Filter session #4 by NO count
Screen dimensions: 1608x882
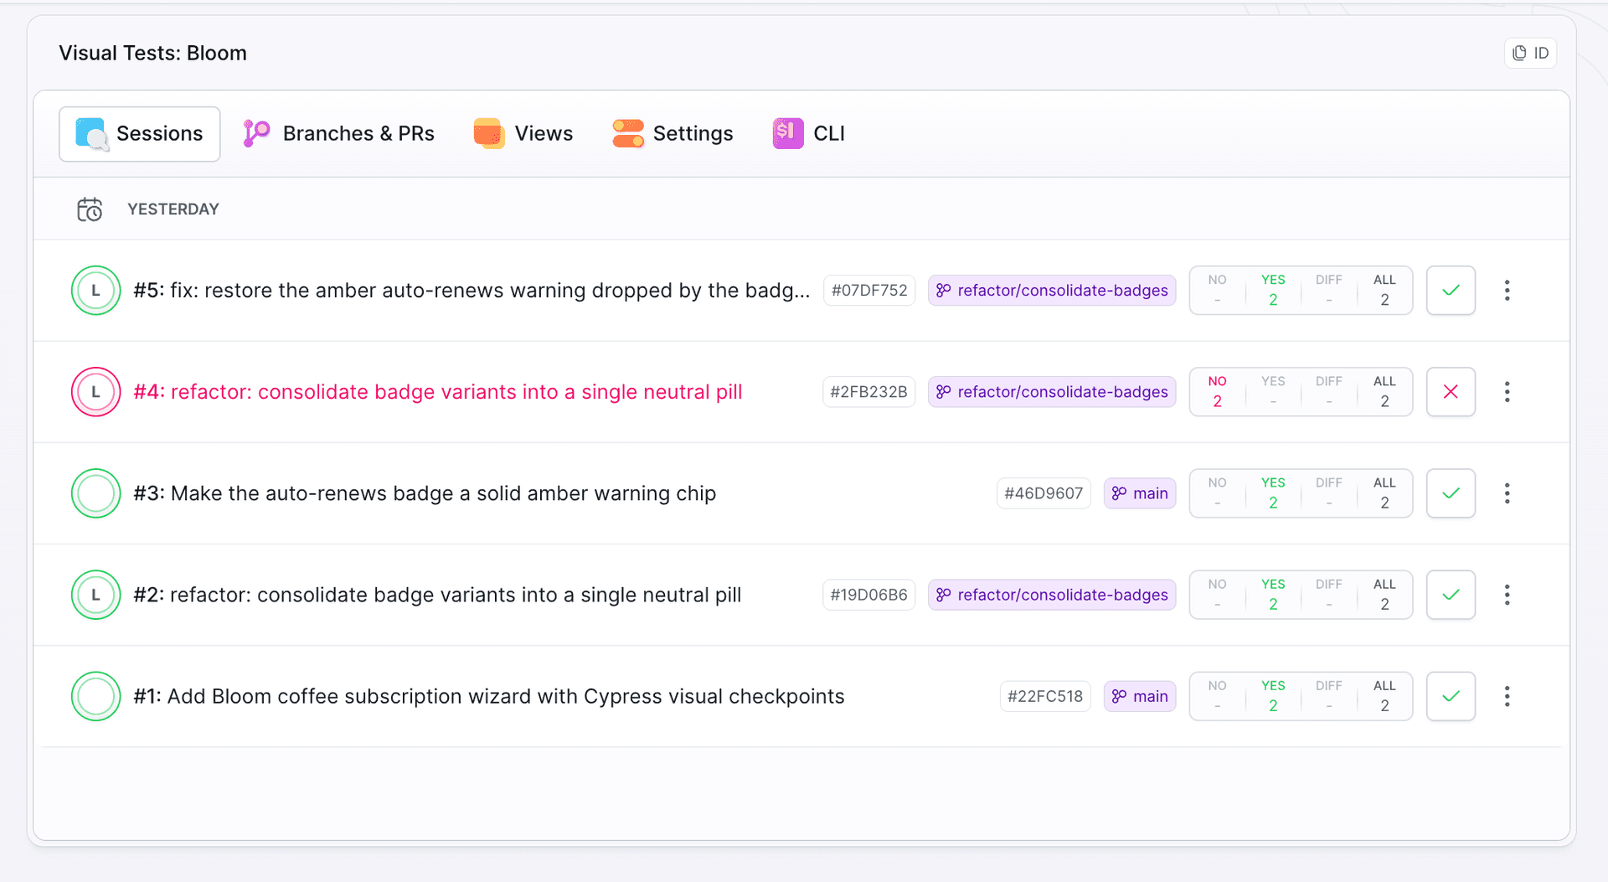pyautogui.click(x=1217, y=392)
